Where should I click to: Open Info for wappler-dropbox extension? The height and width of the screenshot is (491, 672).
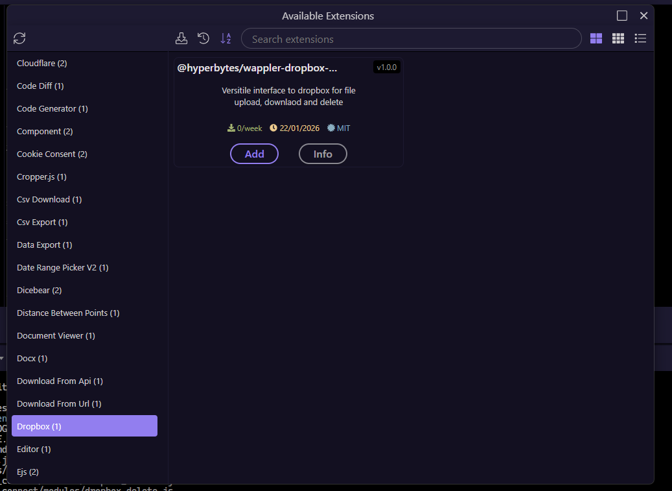(323, 154)
